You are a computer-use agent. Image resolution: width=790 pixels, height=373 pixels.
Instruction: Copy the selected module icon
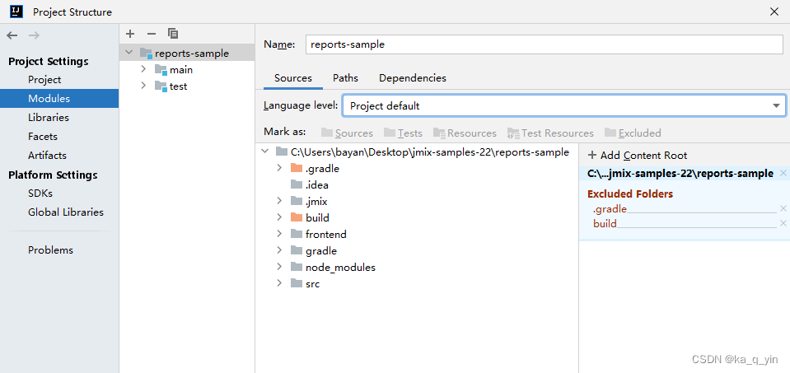pyautogui.click(x=173, y=34)
